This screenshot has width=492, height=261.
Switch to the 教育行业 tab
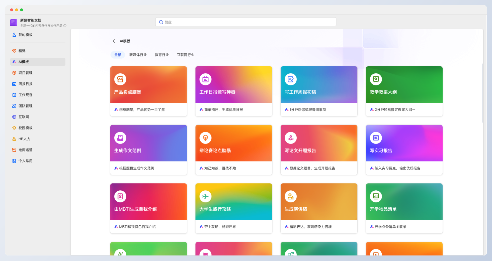pos(162,55)
